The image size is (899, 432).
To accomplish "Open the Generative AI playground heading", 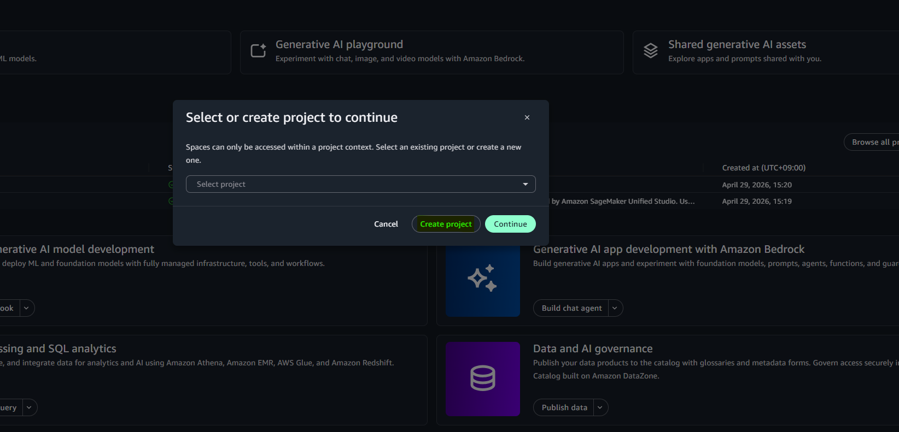I will click(339, 44).
